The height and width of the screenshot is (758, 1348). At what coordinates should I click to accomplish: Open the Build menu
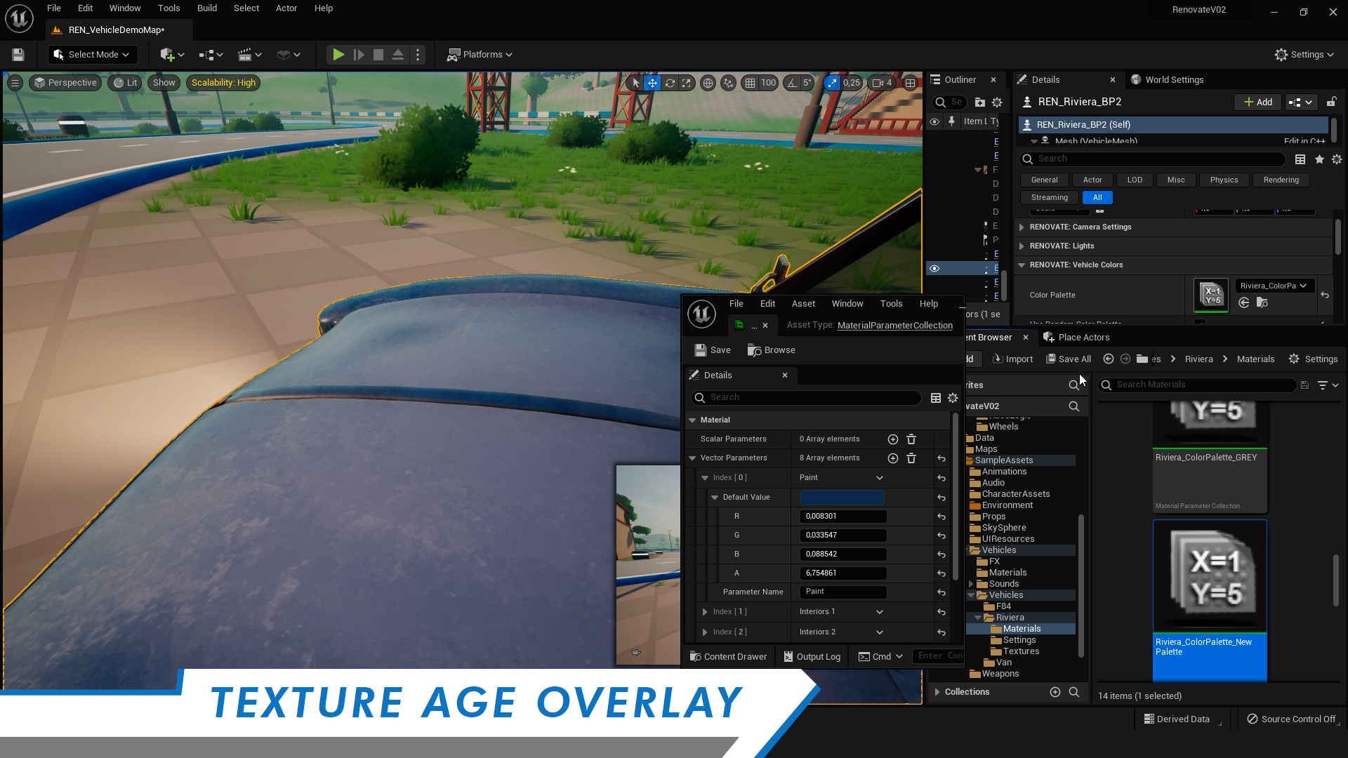[206, 8]
